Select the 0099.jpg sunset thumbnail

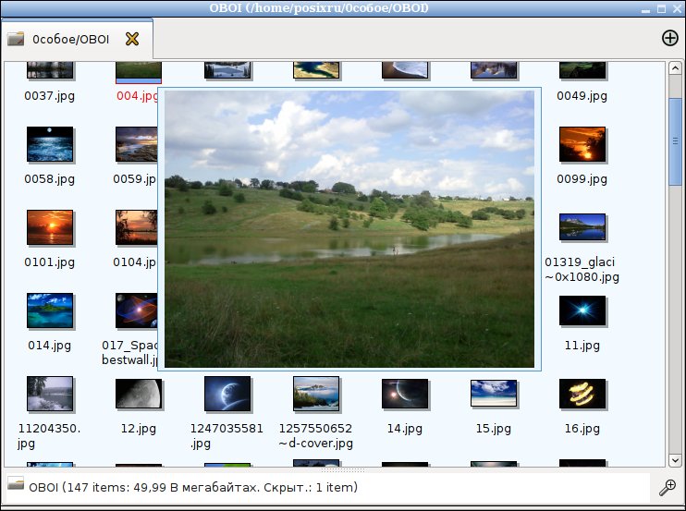coord(582,144)
